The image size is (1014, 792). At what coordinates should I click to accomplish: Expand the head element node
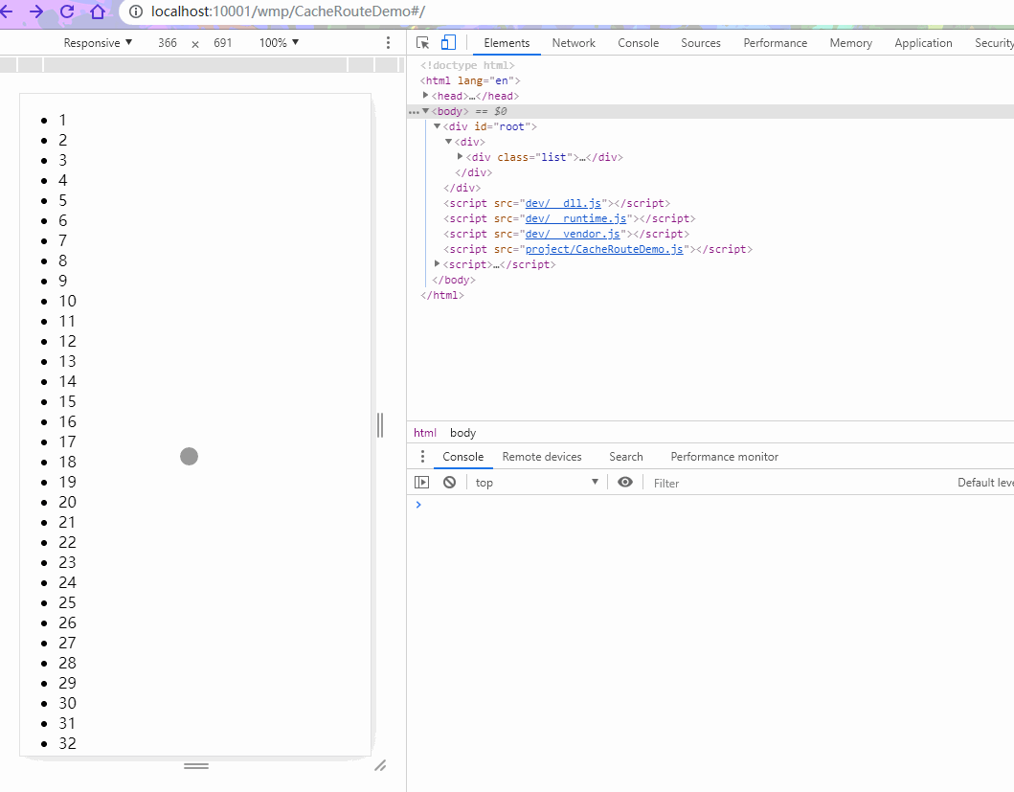tap(425, 95)
